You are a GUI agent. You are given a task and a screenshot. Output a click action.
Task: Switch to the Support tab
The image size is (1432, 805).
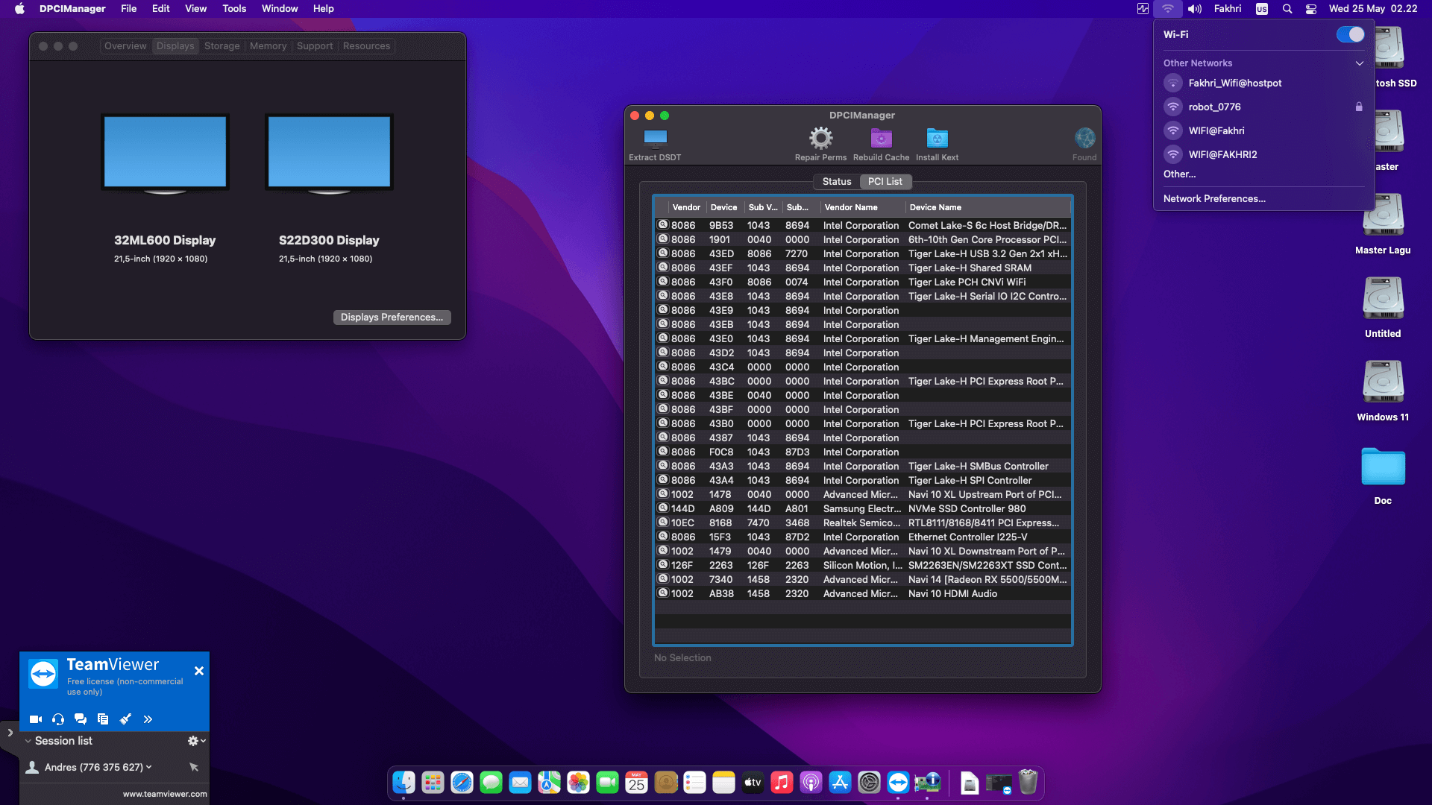click(x=315, y=46)
